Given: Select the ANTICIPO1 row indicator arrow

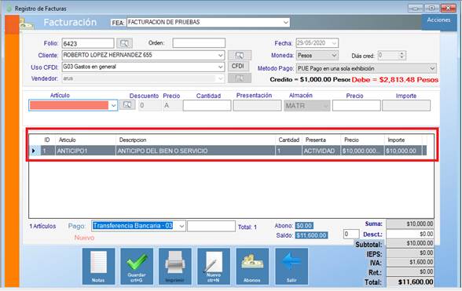Looking at the screenshot, I should (x=34, y=151).
